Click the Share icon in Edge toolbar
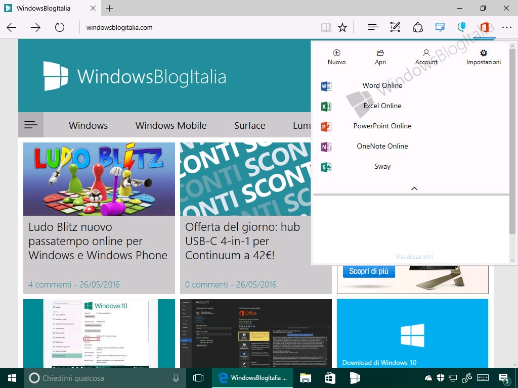This screenshot has width=518, height=388. 417,27
